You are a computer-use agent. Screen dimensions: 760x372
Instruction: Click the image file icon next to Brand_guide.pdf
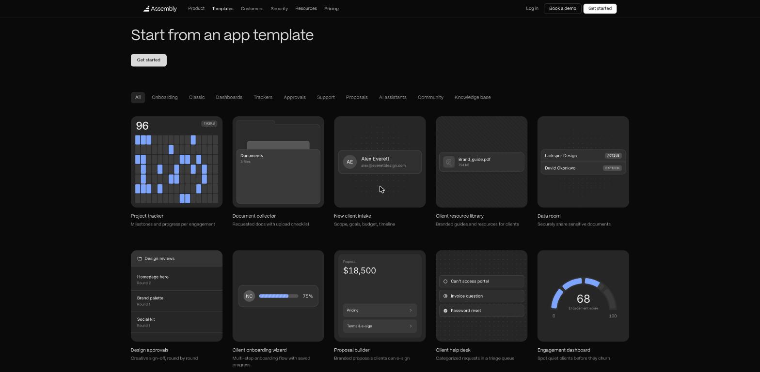coord(449,162)
